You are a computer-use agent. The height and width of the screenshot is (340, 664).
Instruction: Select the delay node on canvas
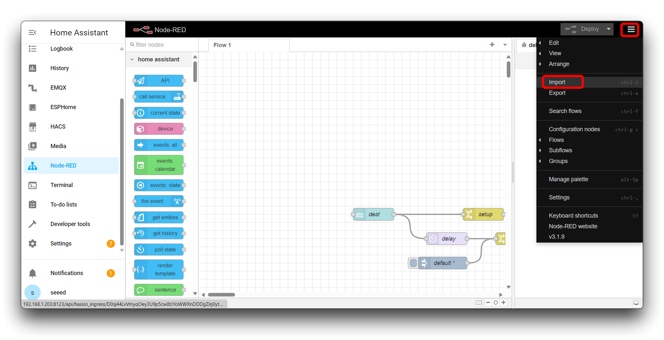[447, 239]
